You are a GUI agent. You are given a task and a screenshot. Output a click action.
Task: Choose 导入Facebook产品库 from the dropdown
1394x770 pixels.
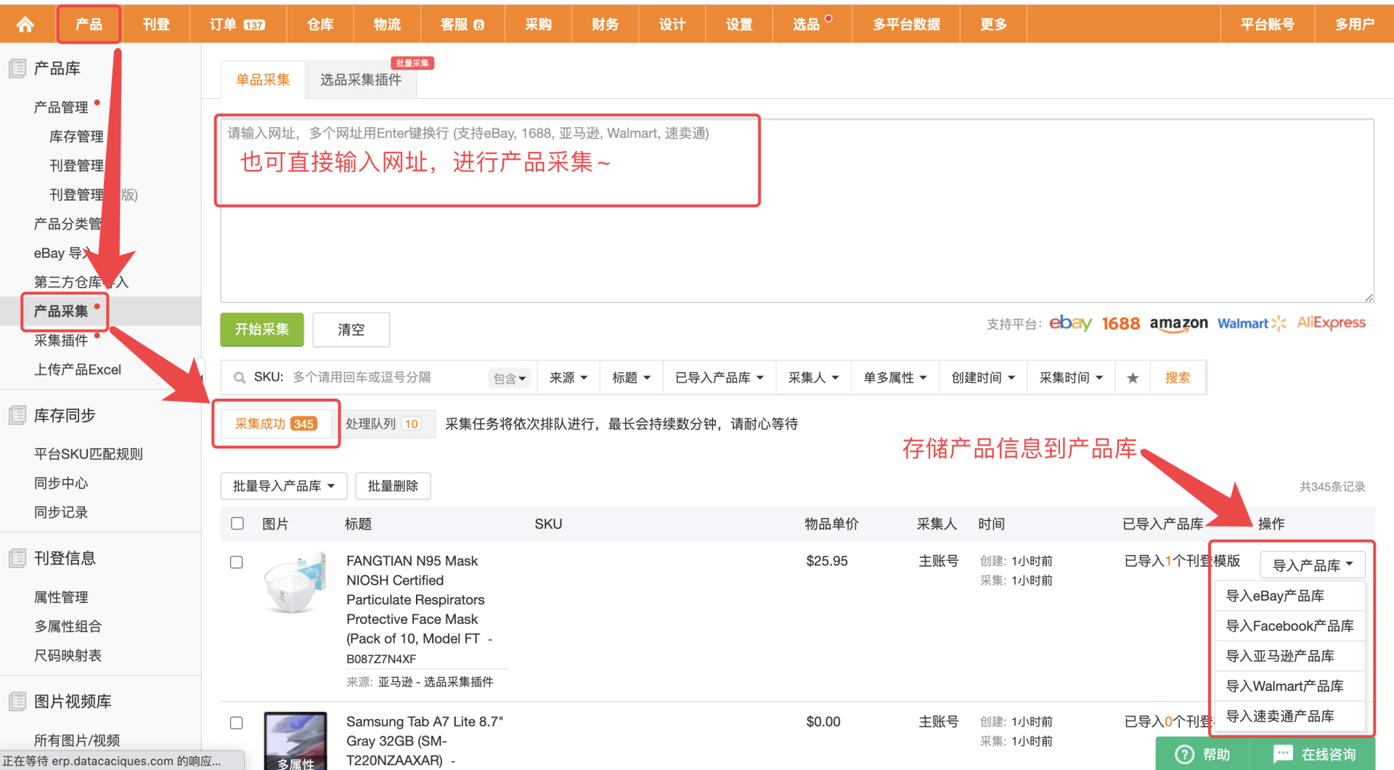point(1290,626)
